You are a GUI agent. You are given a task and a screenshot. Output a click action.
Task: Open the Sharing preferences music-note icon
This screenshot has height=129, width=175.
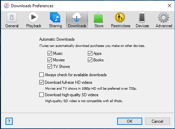tap(55, 17)
